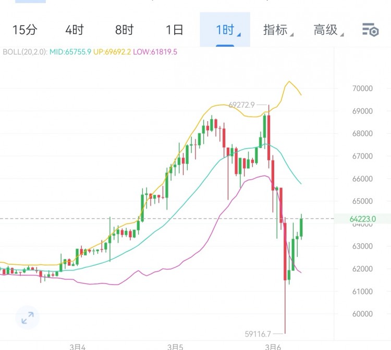Open the 指标 indicators menu
The width and height of the screenshot is (391, 350).
coord(278,30)
